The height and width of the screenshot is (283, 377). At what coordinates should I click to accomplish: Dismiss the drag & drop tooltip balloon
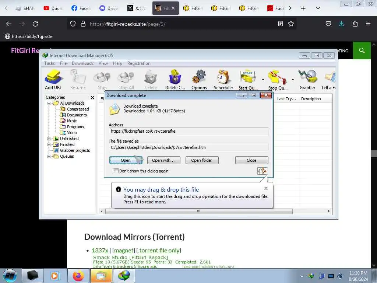coord(266,188)
